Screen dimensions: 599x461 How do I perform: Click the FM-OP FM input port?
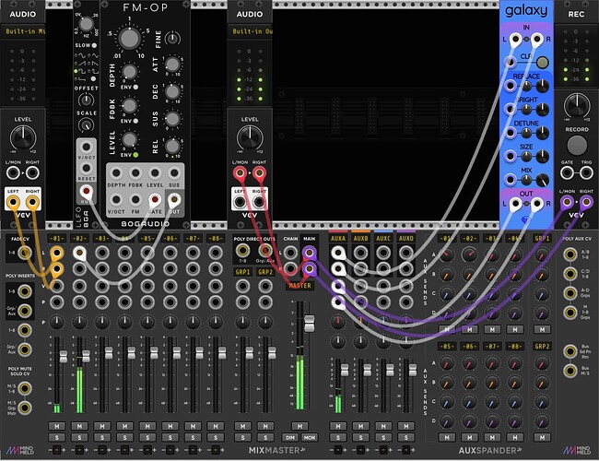pyautogui.click(x=135, y=199)
